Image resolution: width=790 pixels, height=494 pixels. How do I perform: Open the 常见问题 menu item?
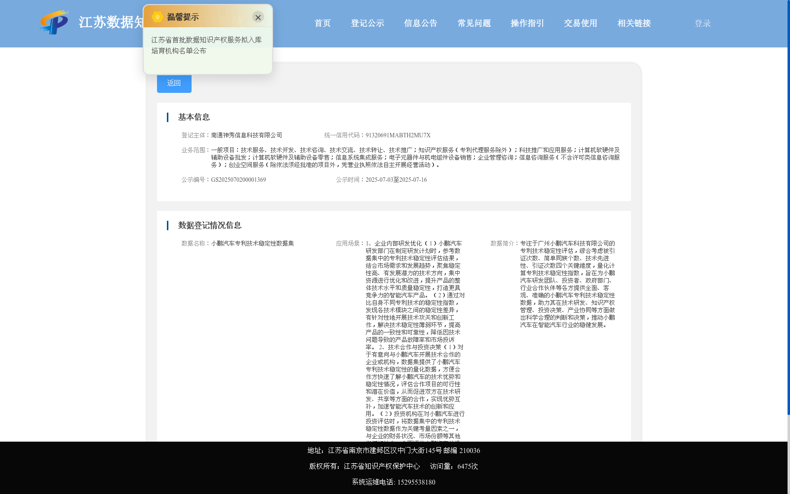[x=474, y=23]
